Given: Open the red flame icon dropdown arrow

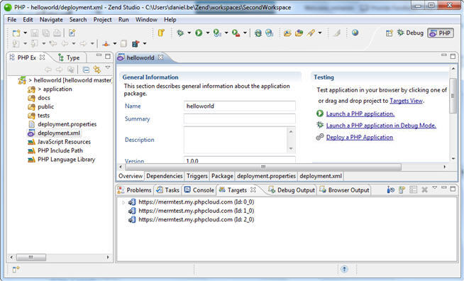Looking at the screenshot, I should (x=115, y=44).
